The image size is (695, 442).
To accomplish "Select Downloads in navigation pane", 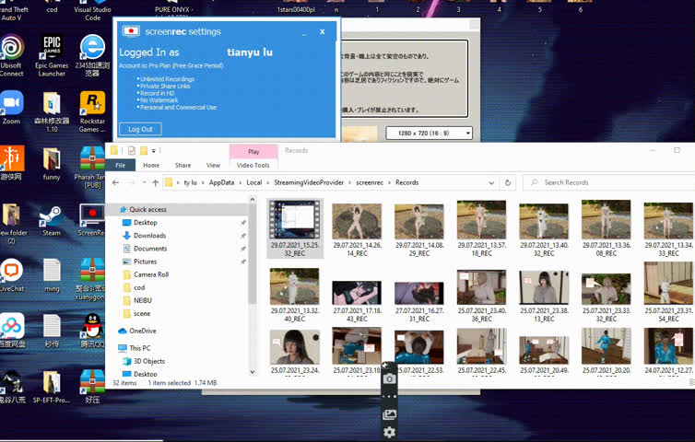I will click(150, 236).
